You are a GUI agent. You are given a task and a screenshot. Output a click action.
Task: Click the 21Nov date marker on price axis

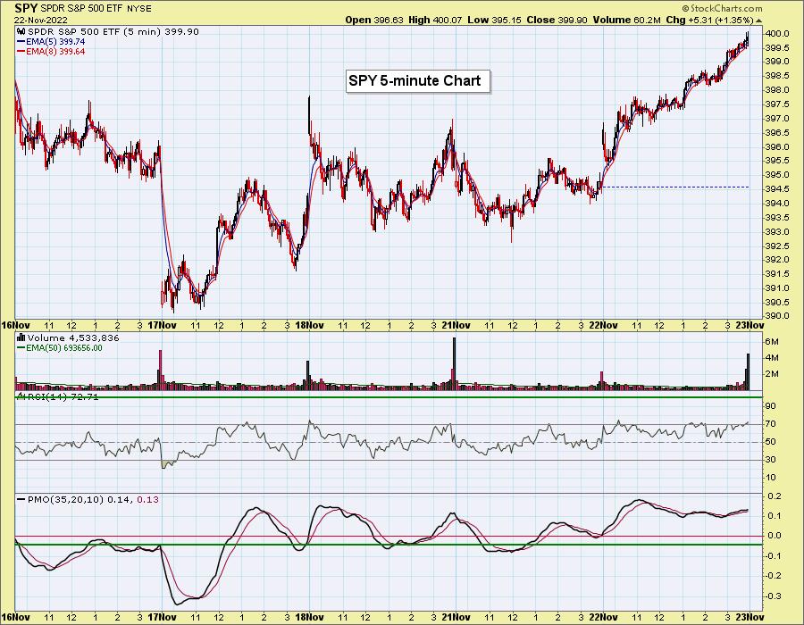coord(456,325)
